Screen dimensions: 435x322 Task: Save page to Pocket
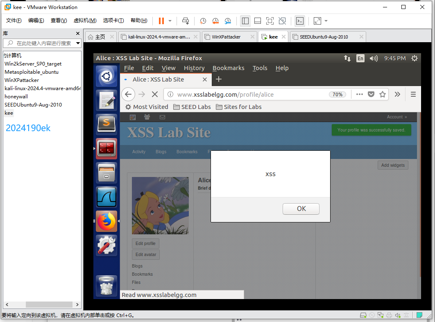pyautogui.click(x=371, y=94)
